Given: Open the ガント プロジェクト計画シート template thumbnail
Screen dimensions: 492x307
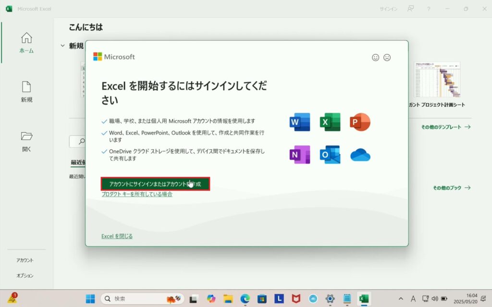Looking at the screenshot, I should 437,79.
